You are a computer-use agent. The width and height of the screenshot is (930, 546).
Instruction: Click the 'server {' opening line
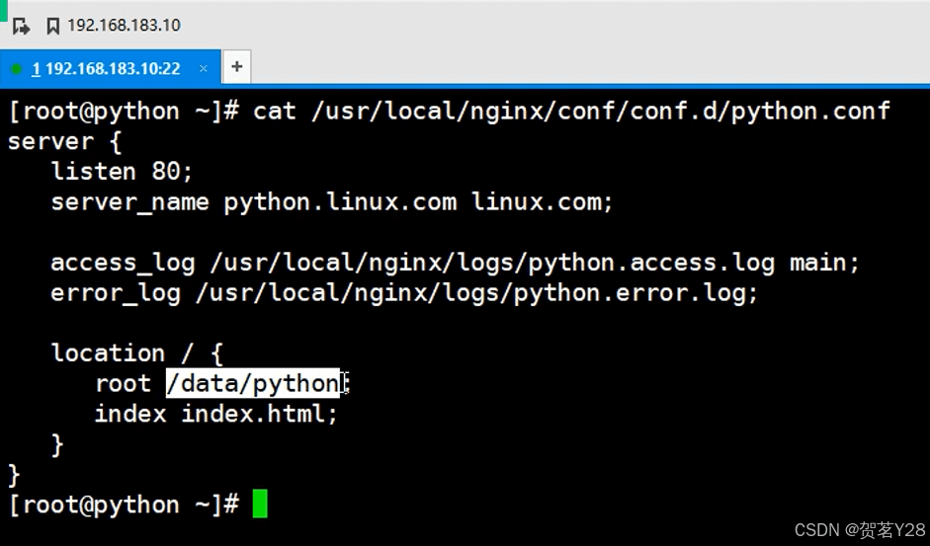[64, 141]
